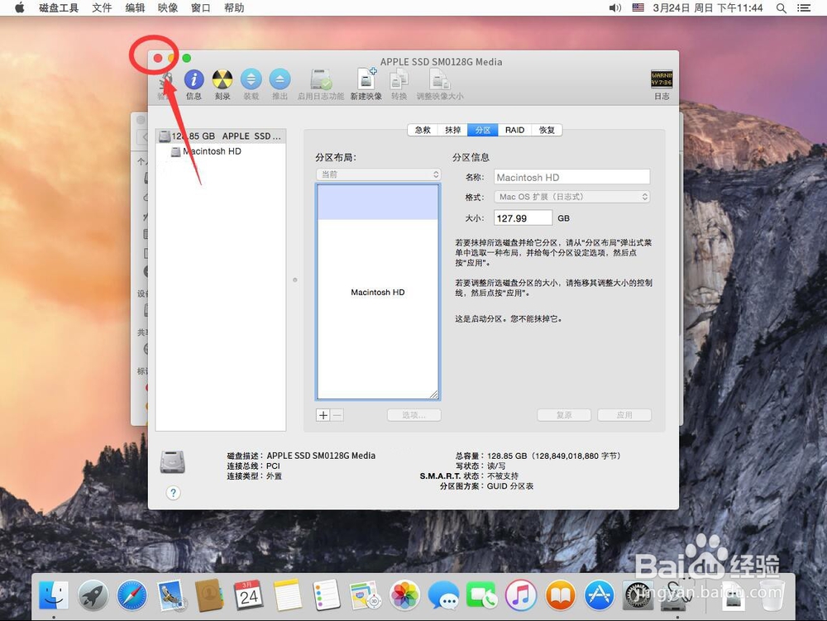Click the 复原 revert button

[564, 415]
